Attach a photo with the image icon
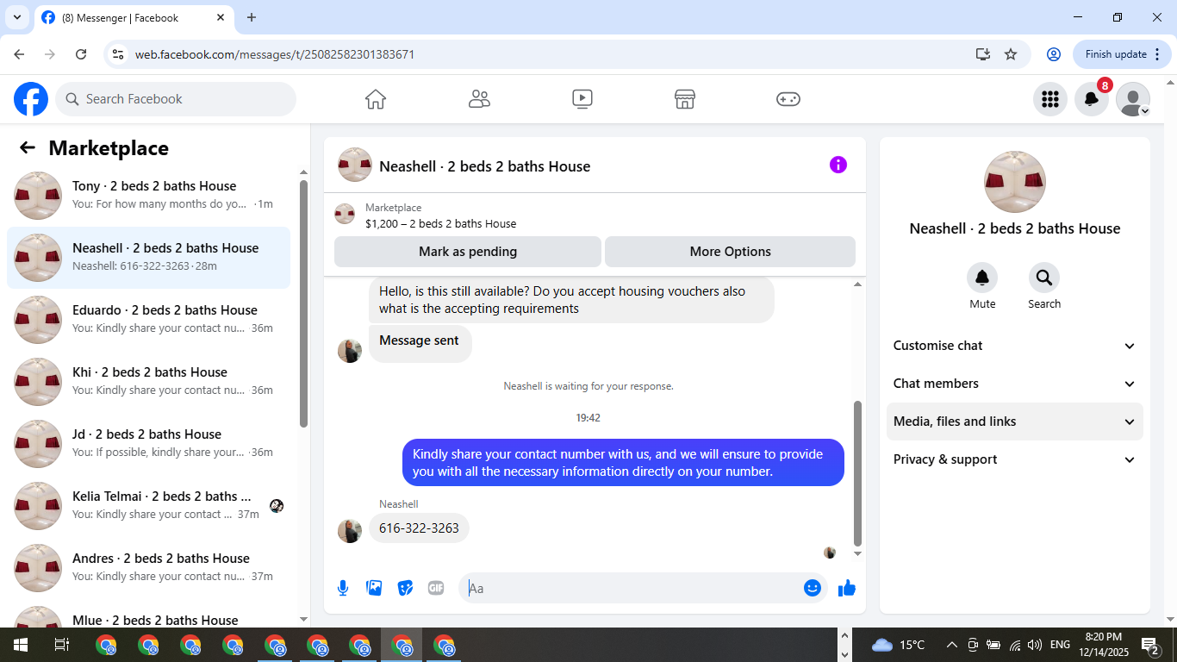Image resolution: width=1177 pixels, height=662 pixels. point(374,588)
